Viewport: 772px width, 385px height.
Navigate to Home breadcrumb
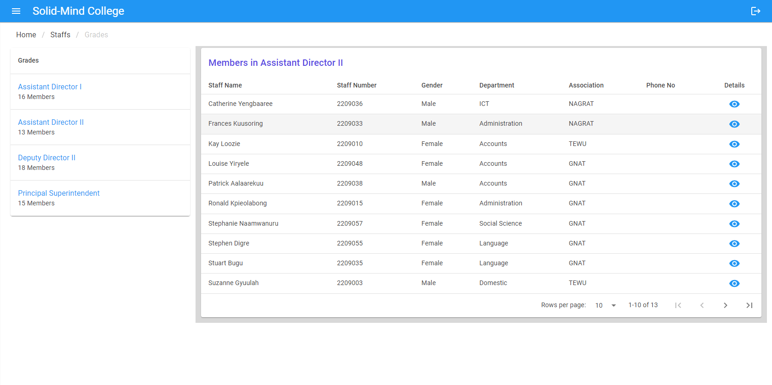coord(26,35)
